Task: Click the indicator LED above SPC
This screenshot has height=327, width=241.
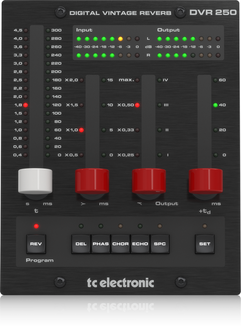Action: [160, 226]
